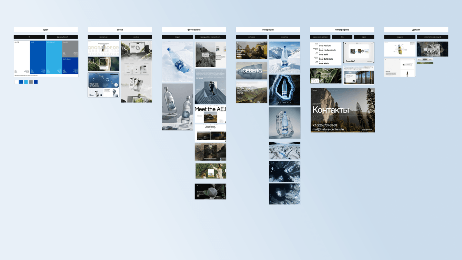Select the «фотографии» section header

[x=194, y=30]
